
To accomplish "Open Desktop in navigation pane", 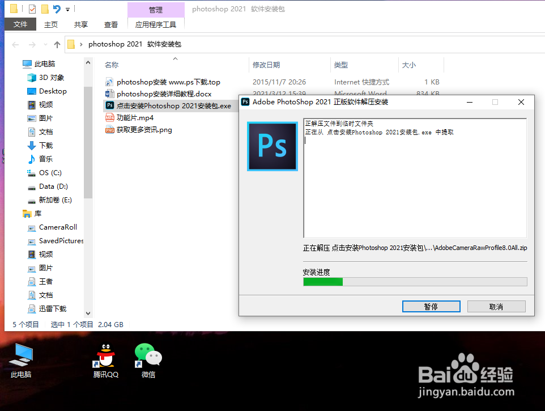I will point(53,91).
